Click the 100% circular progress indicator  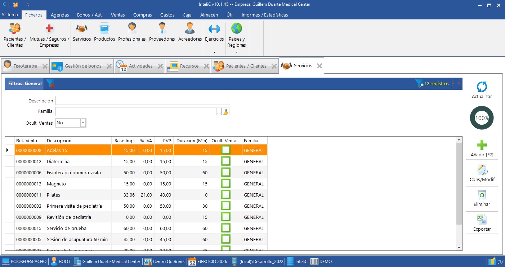pos(482,118)
